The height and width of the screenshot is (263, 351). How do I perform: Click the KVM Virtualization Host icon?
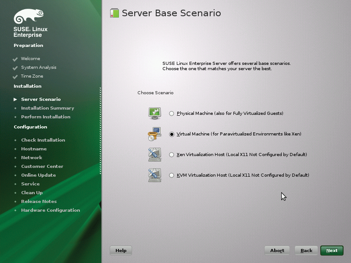pos(154,174)
